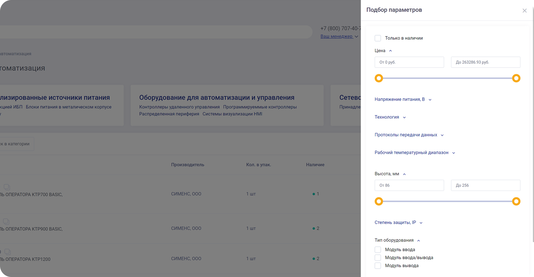The width and height of the screenshot is (534, 277).
Task: Click the maximum price До 263286.93 field
Action: (x=485, y=62)
